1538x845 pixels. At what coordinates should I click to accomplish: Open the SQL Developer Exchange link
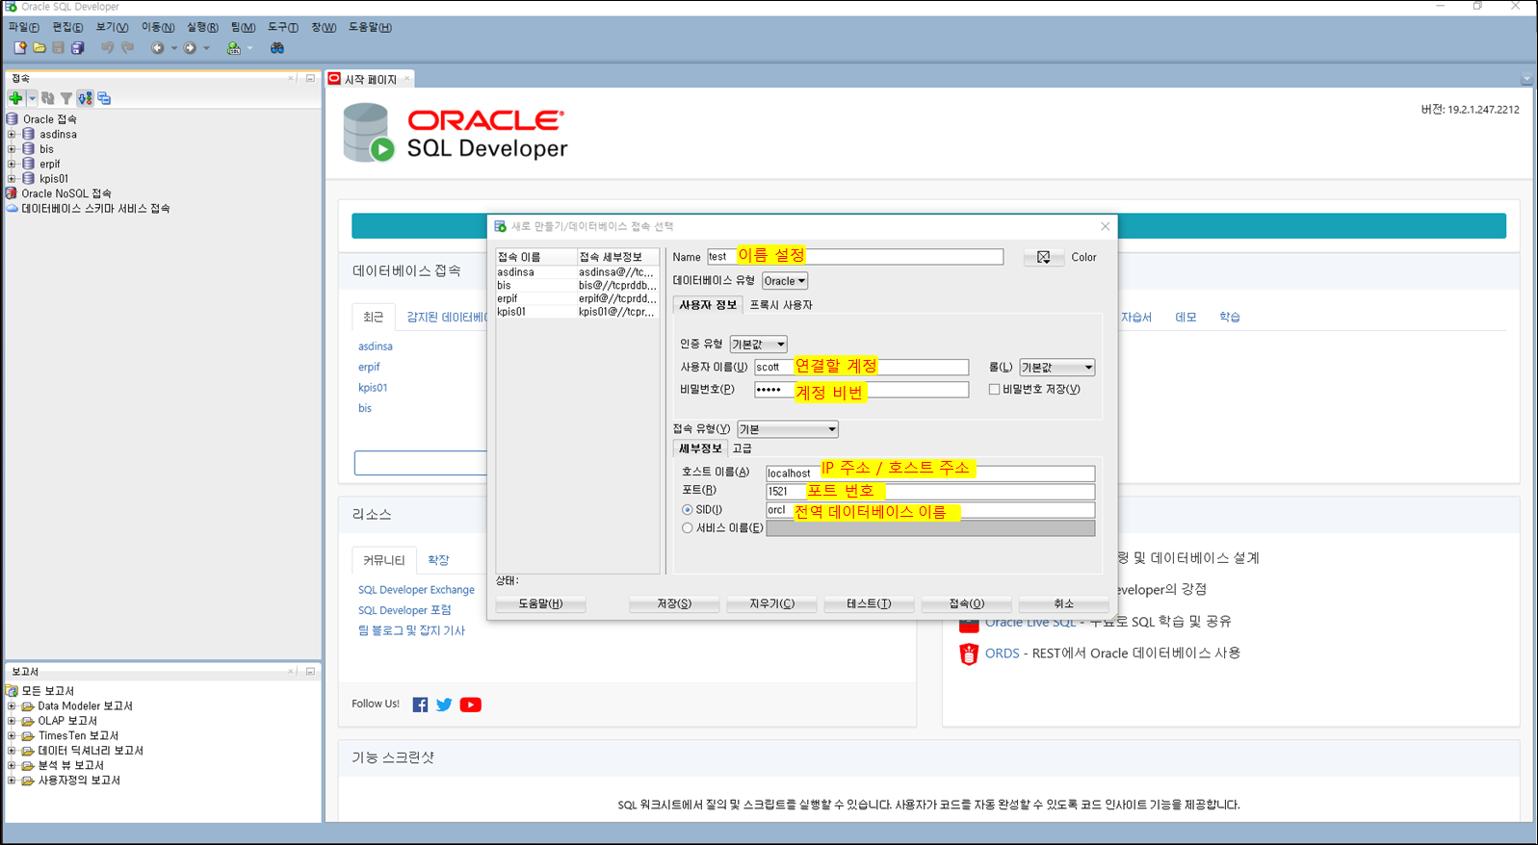tap(416, 590)
